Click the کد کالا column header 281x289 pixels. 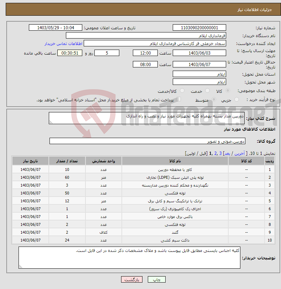coord(246,161)
